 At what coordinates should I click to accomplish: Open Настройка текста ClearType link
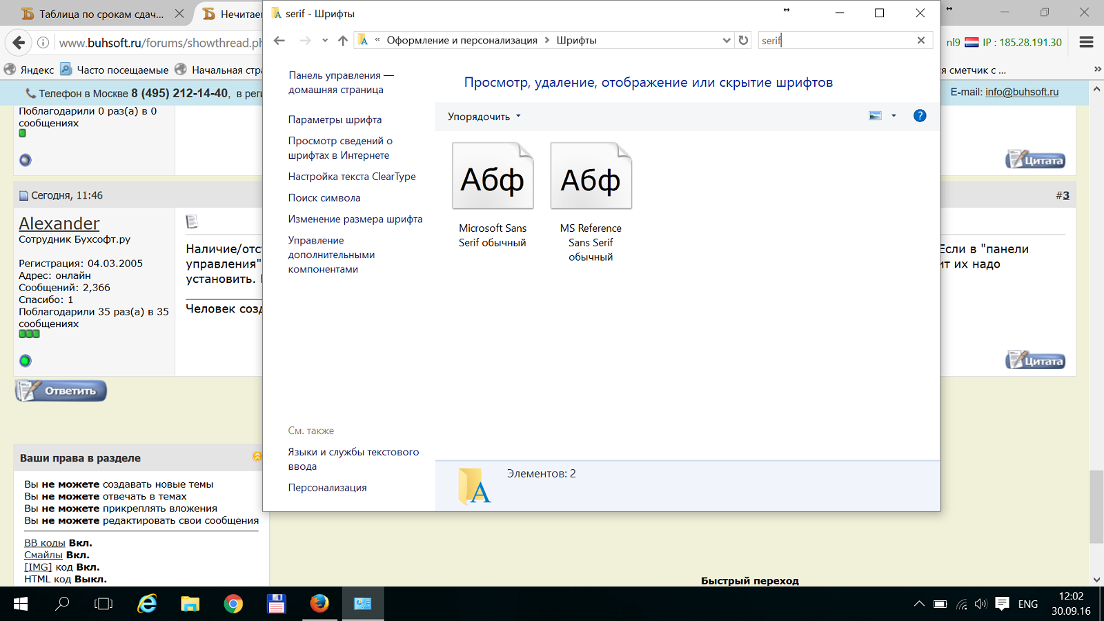[352, 177]
